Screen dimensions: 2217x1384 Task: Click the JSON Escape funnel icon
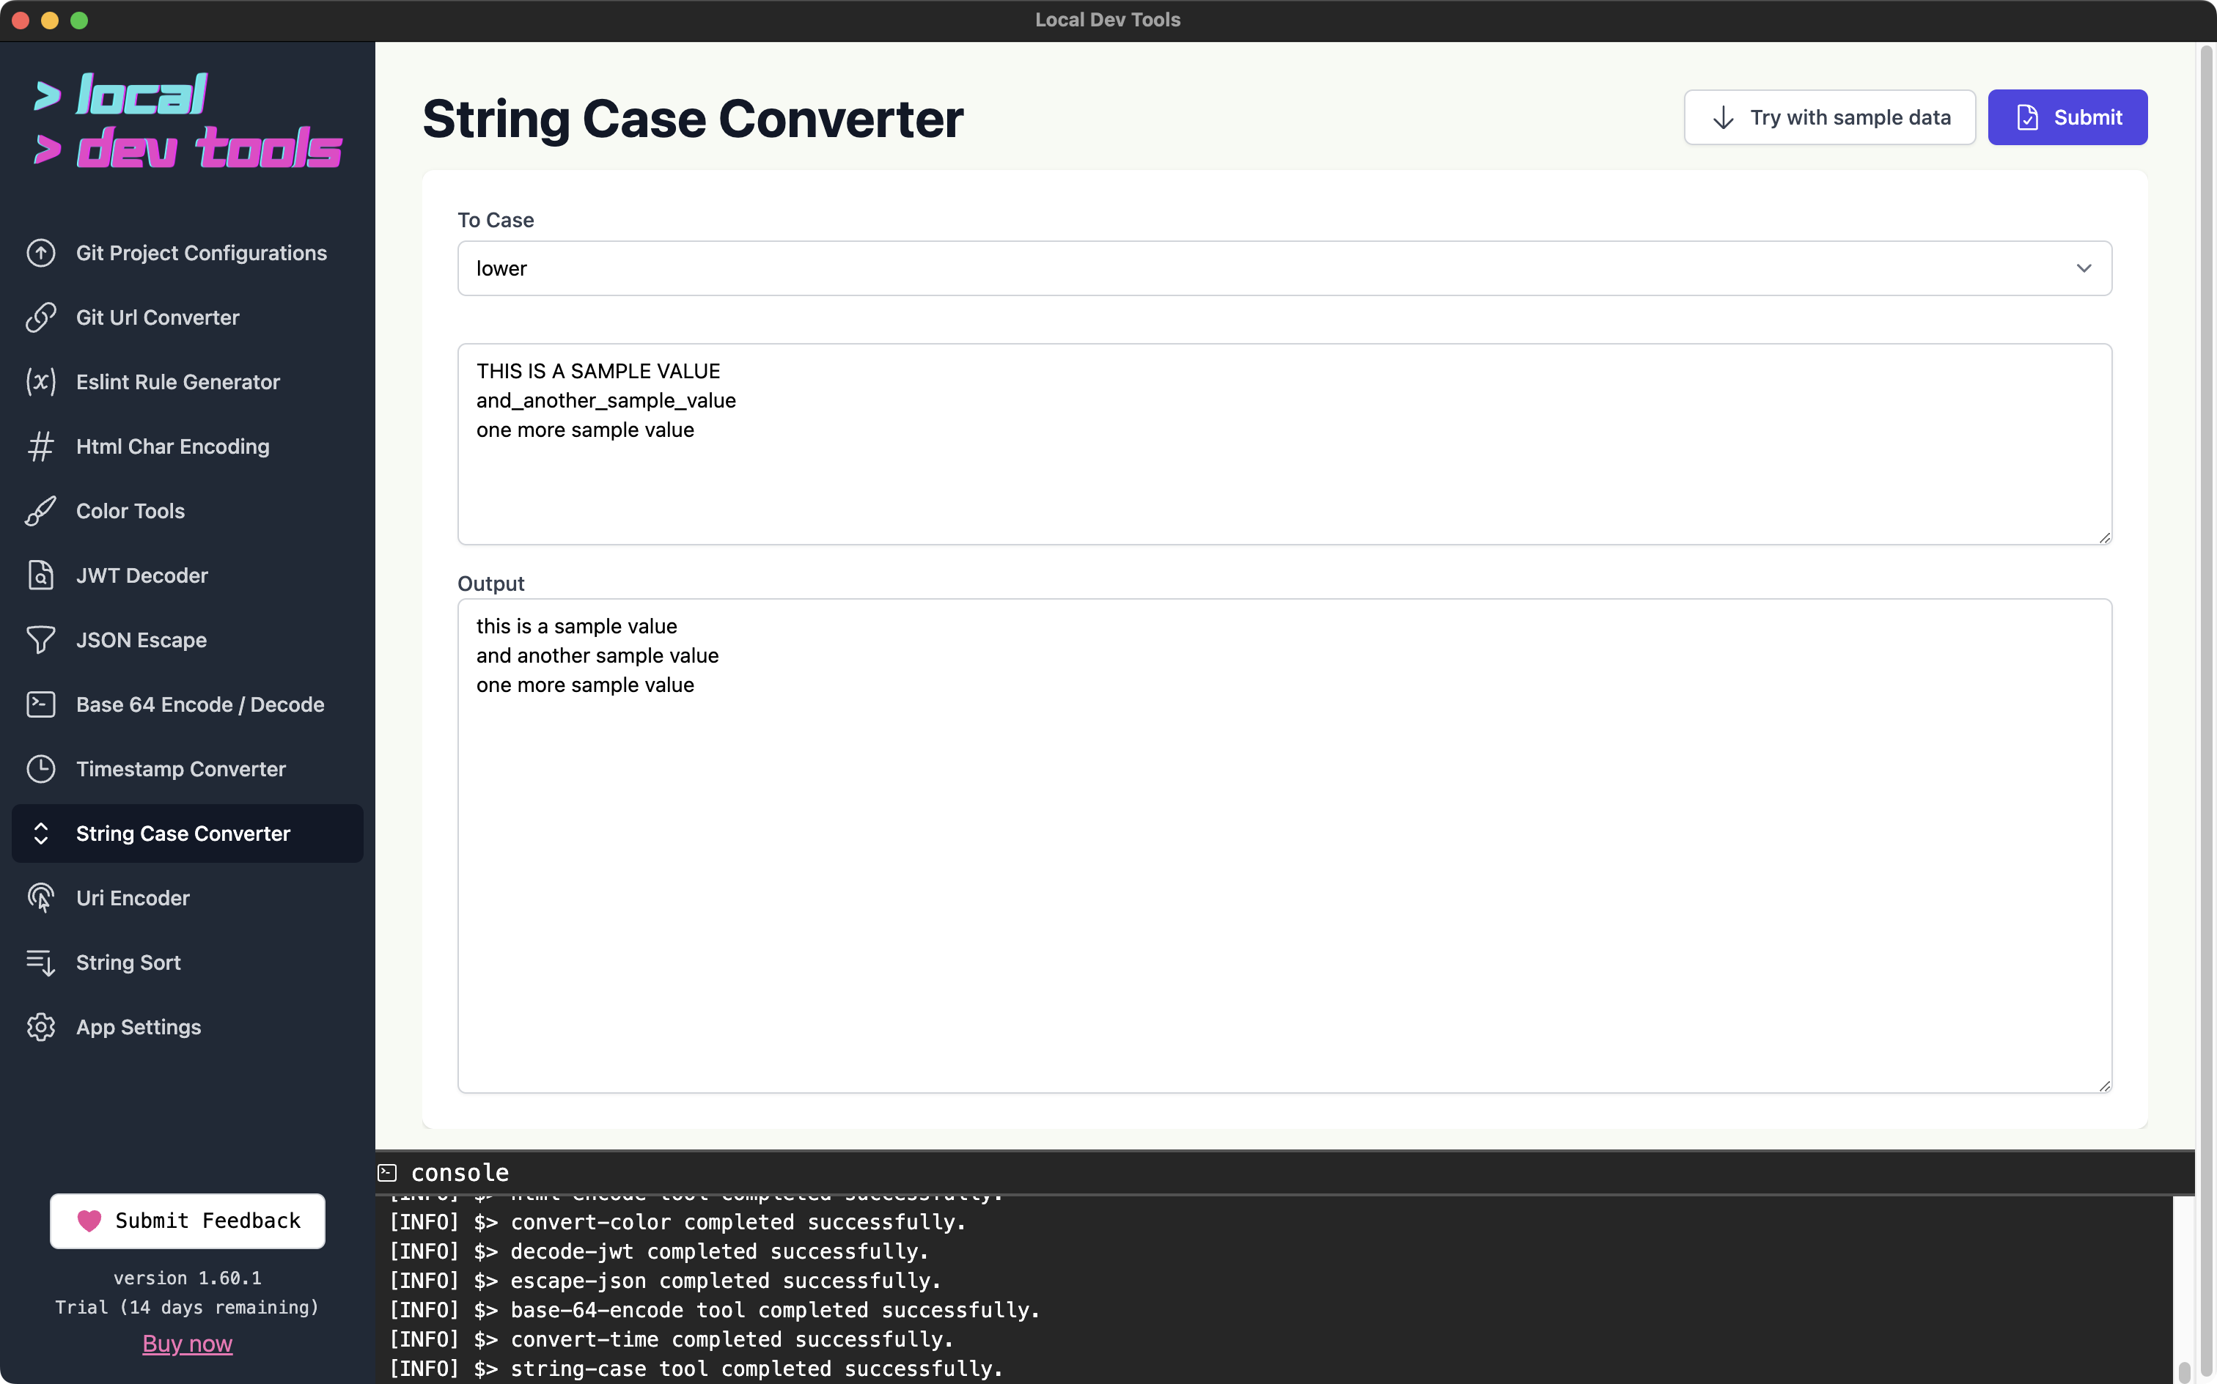(x=41, y=640)
